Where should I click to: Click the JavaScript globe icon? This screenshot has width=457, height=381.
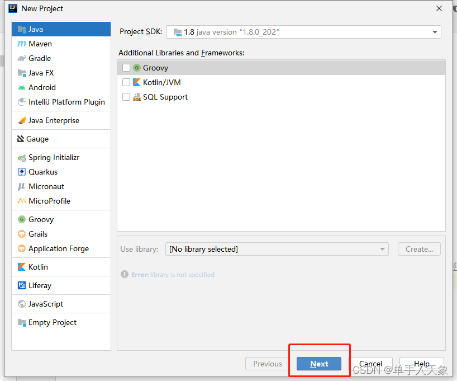click(x=22, y=304)
